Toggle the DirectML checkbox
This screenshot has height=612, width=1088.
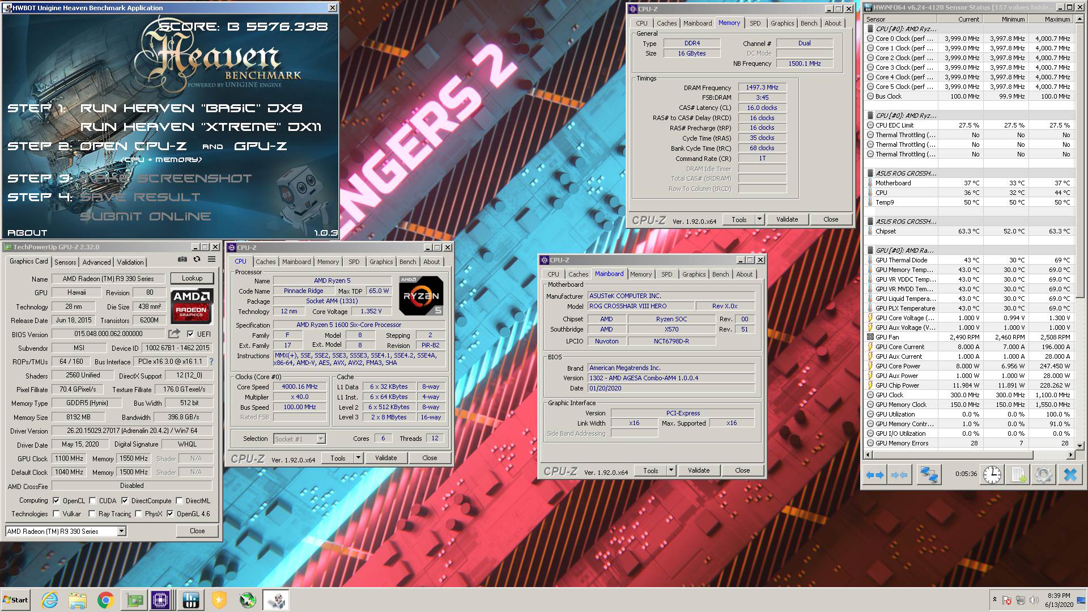(179, 500)
